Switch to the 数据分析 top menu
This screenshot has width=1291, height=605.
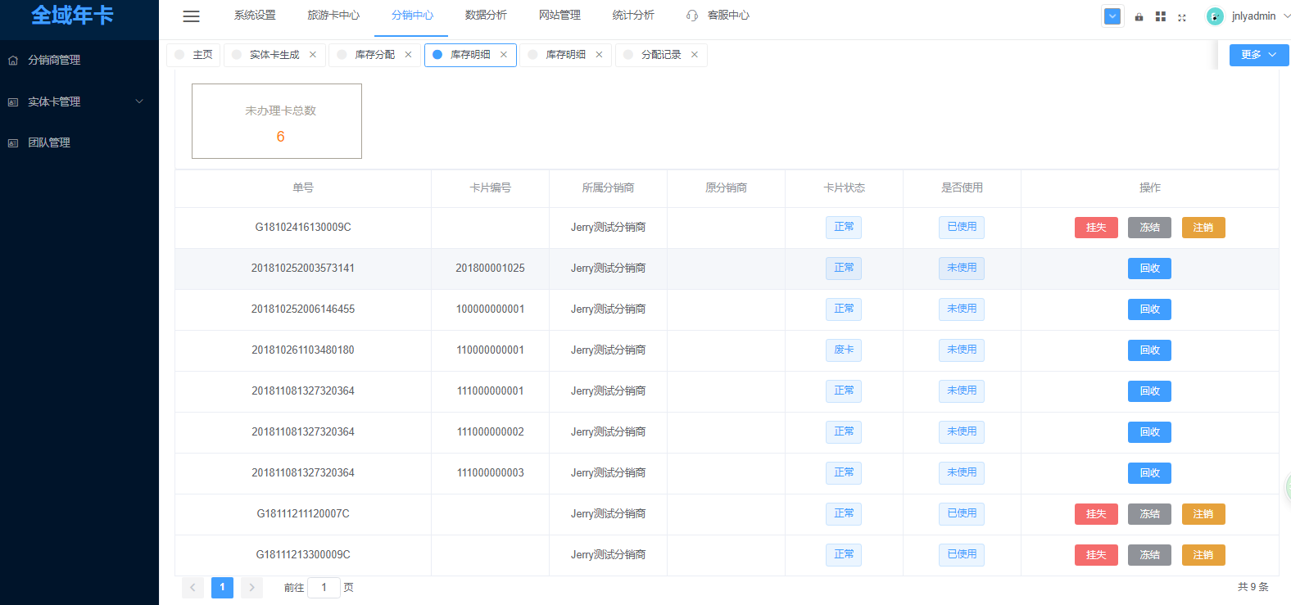[x=486, y=16]
